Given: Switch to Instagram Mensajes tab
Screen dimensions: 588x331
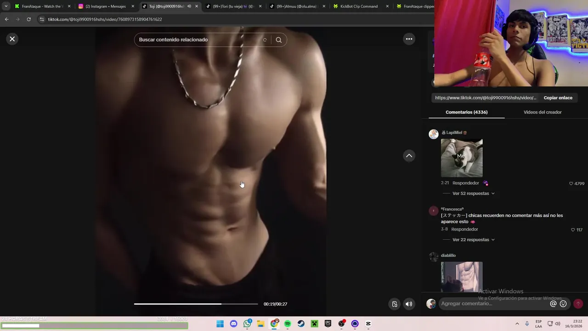Looking at the screenshot, I should coord(107,6).
